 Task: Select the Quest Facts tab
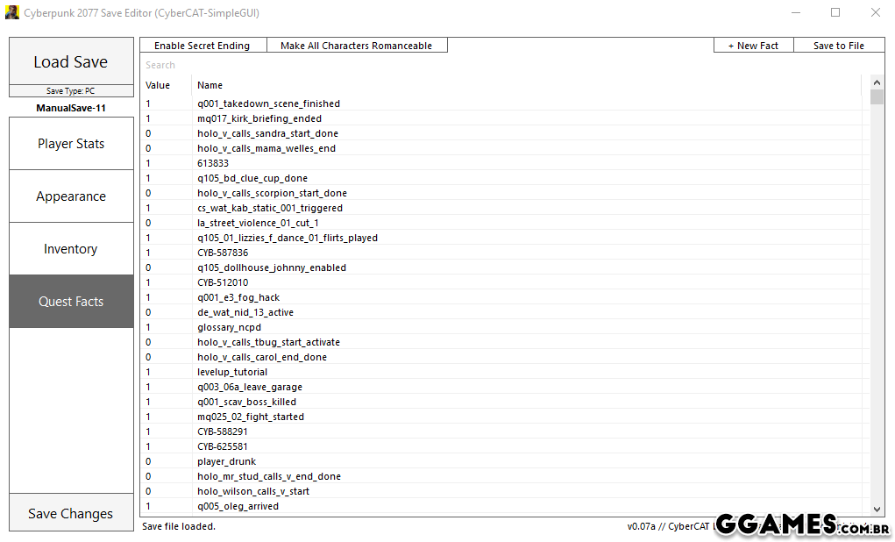tap(70, 302)
